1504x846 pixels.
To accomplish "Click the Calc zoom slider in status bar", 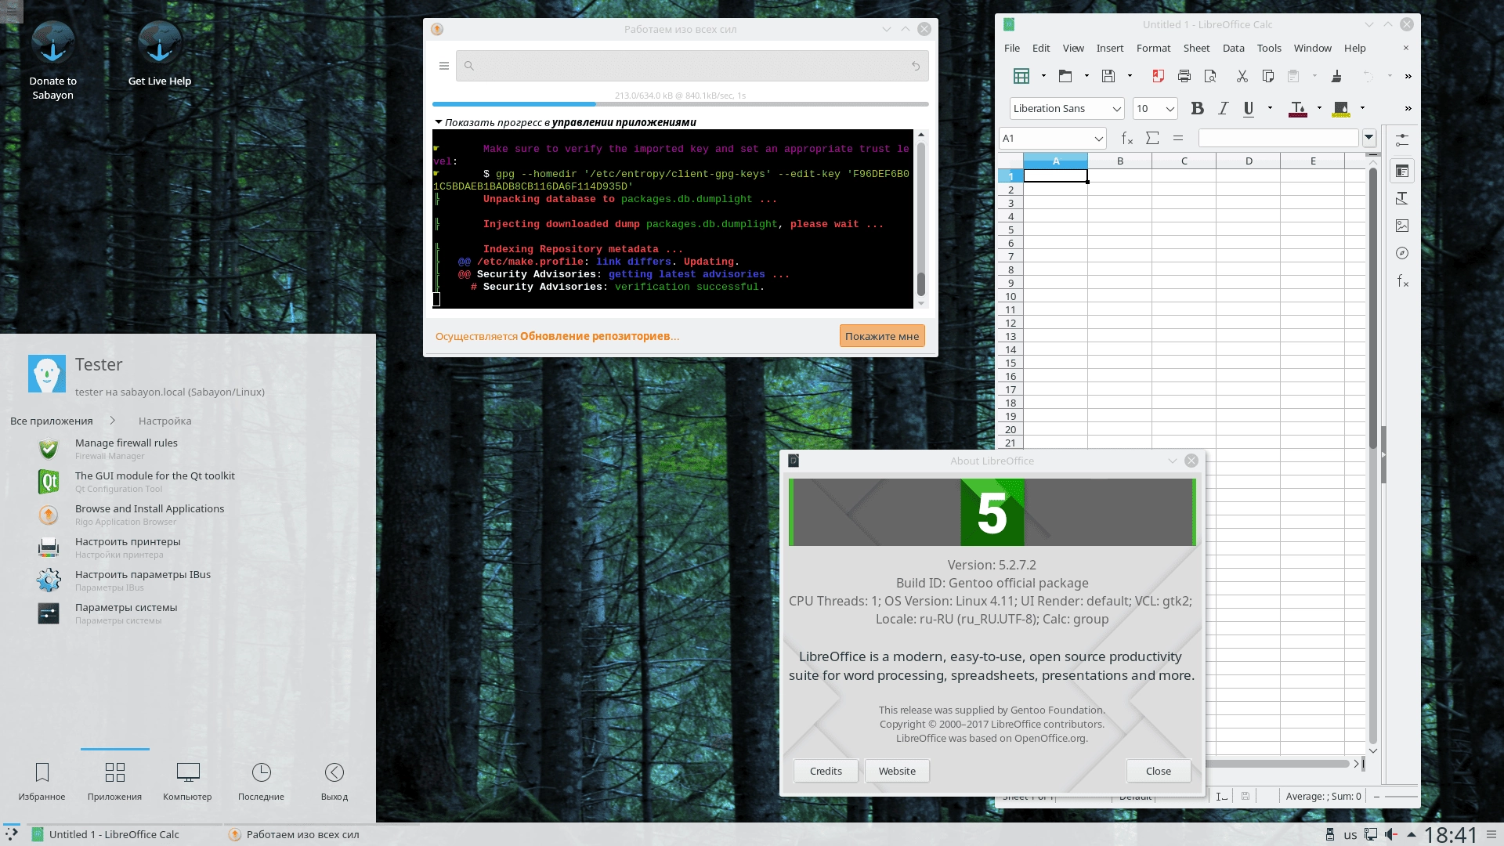I will point(1401,796).
